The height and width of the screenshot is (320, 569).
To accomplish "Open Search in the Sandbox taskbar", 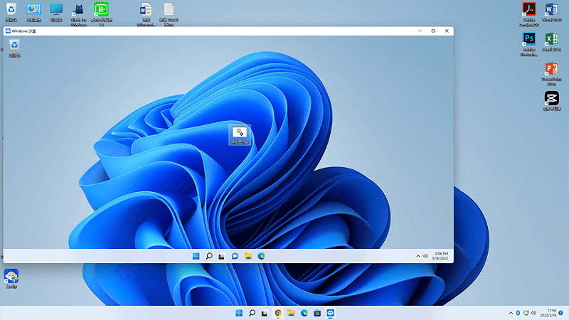I will coord(209,256).
